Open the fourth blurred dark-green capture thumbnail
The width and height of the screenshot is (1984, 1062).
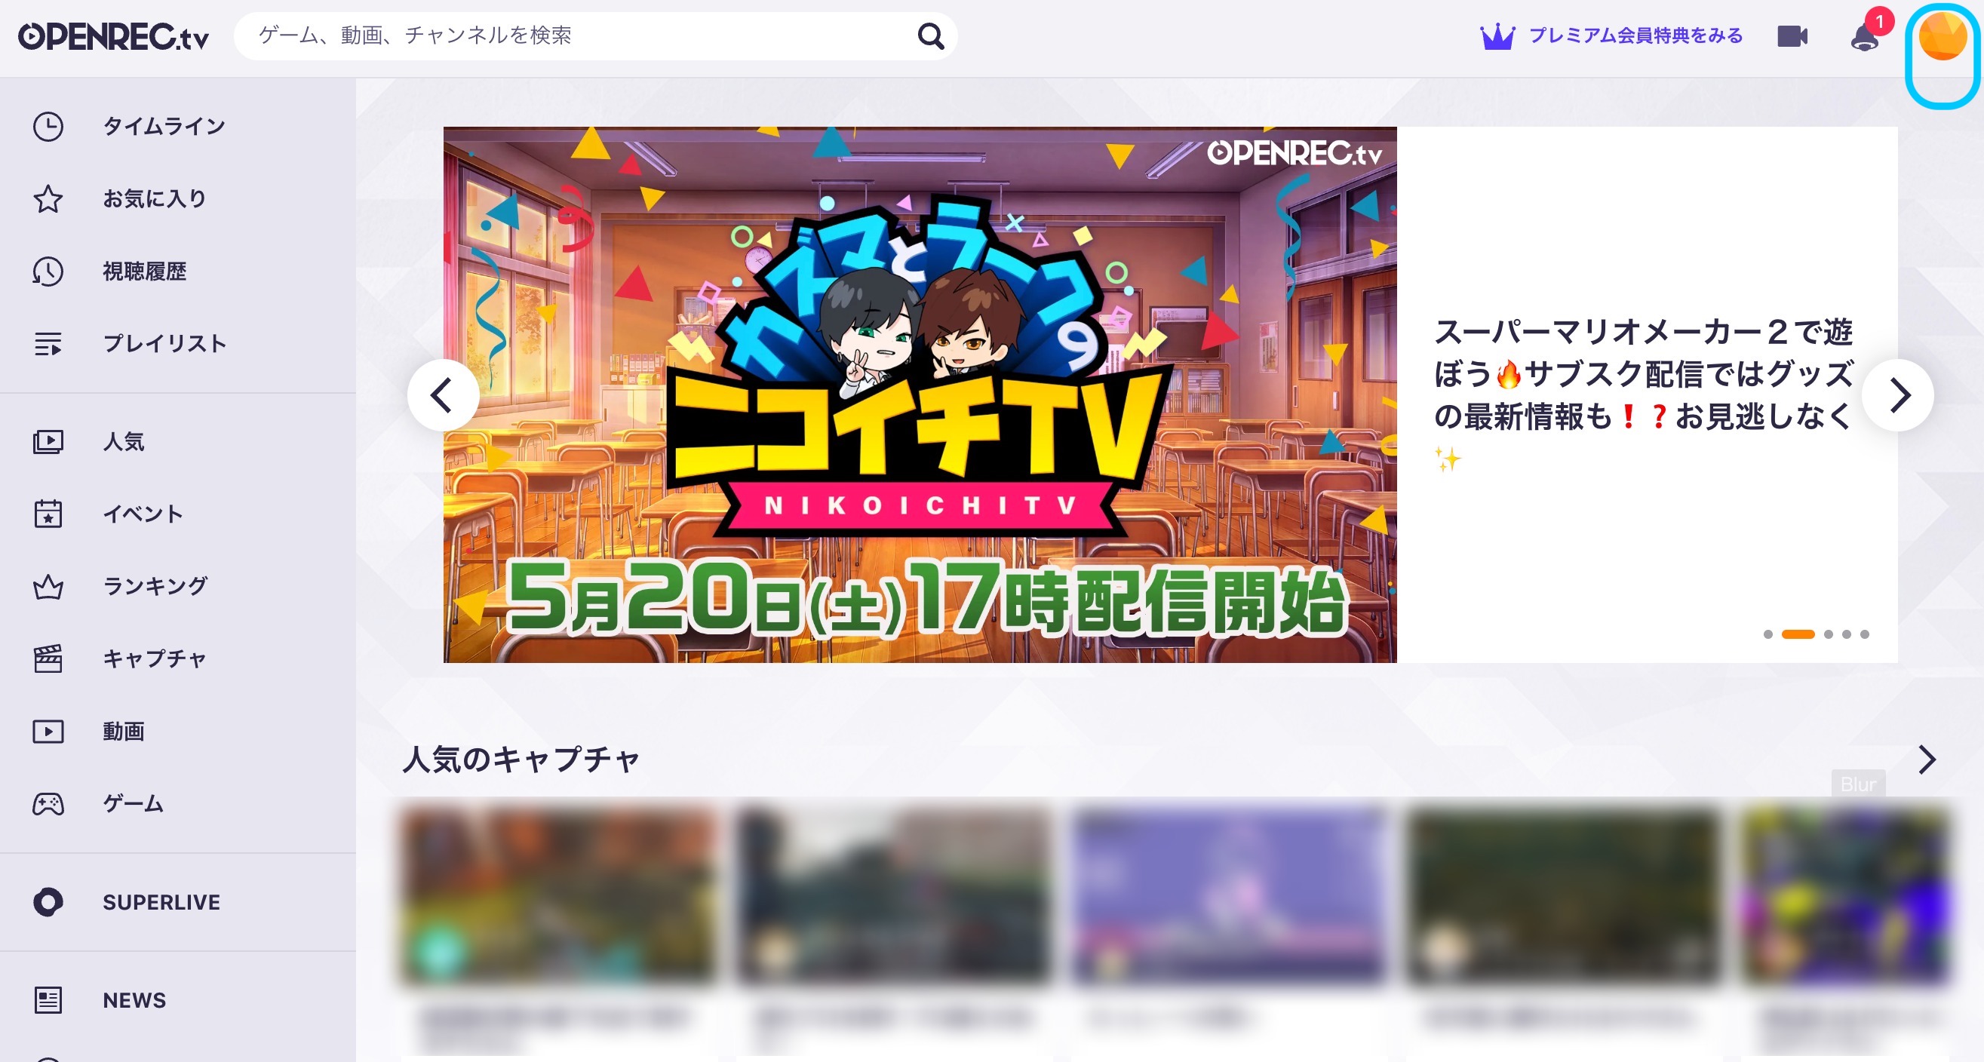point(1564,895)
